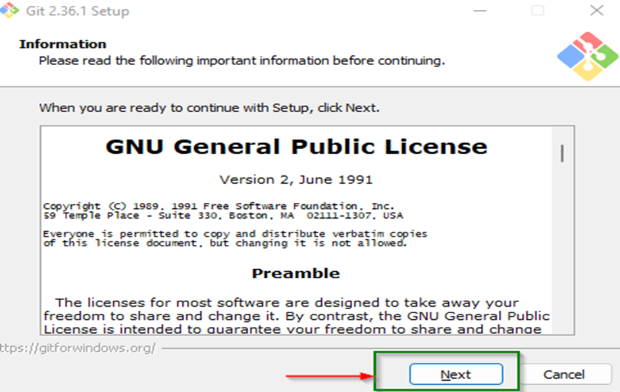The height and width of the screenshot is (392, 620).
Task: Click the Cancel button to abort installation
Action: pyautogui.click(x=565, y=374)
